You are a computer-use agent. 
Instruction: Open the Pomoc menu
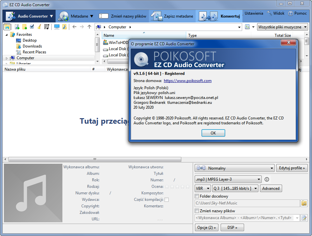point(300,13)
